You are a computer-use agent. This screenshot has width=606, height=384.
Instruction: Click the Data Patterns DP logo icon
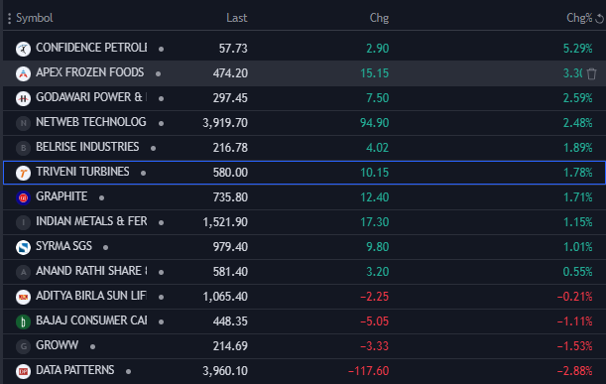click(23, 371)
